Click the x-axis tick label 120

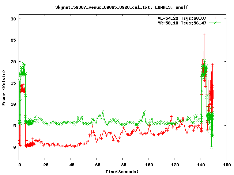pos(175,165)
